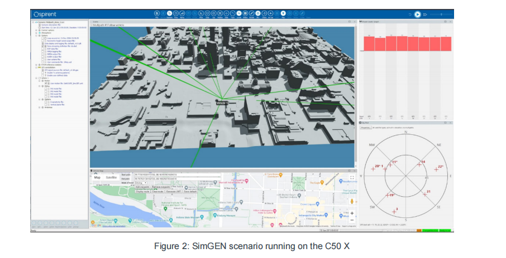506x258 pixels.
Task: Toggle the Data streaming definition file checkbox
Action: click(42, 46)
